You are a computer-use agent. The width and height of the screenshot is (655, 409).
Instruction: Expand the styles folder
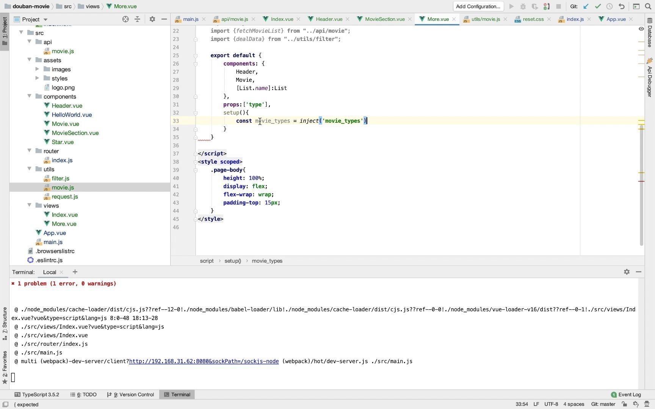click(37, 78)
